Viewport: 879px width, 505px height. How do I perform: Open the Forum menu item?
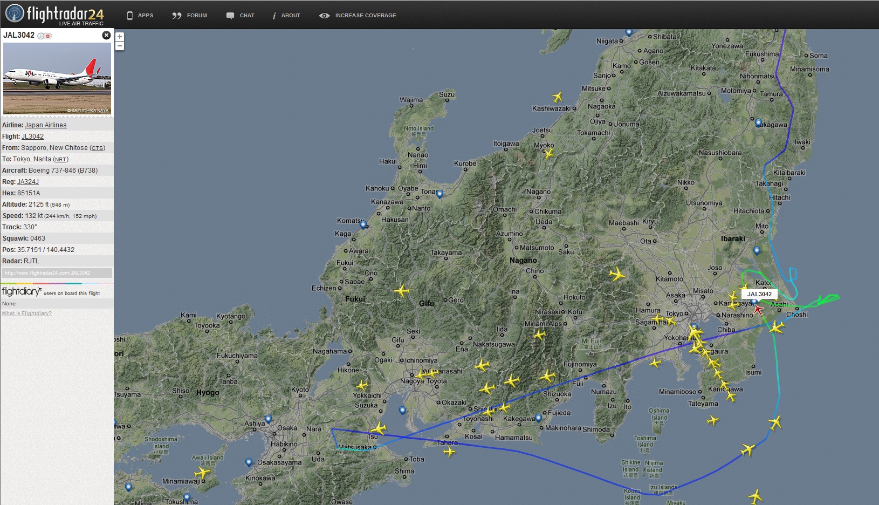(189, 16)
